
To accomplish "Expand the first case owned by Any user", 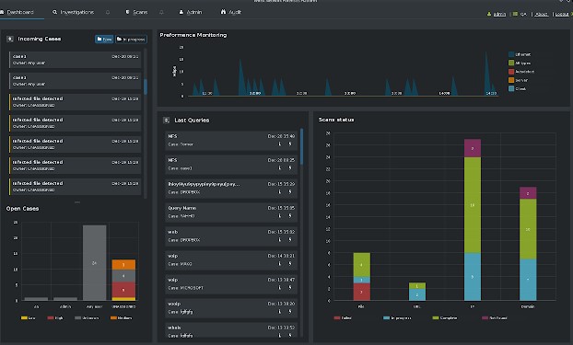I will pyautogui.click(x=76, y=60).
